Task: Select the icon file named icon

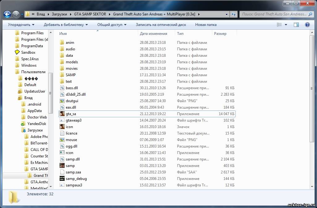Action: [x=62, y=127]
